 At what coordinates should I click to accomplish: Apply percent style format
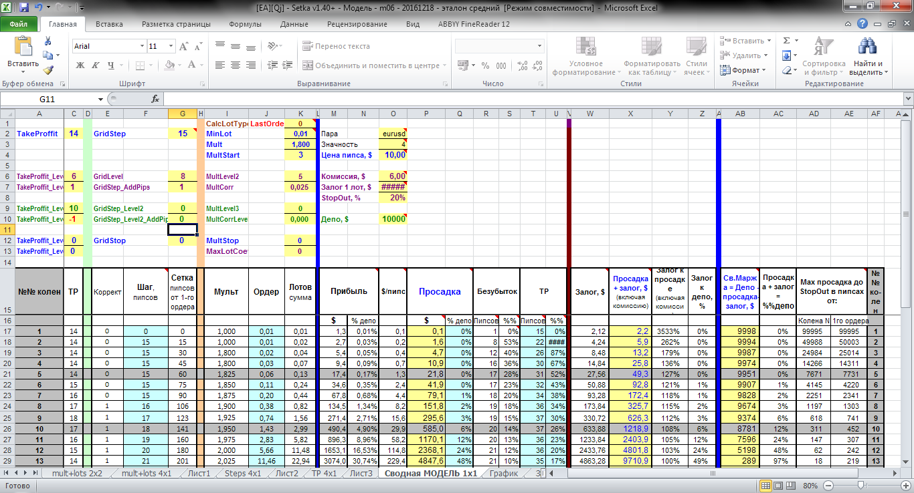pyautogui.click(x=484, y=65)
